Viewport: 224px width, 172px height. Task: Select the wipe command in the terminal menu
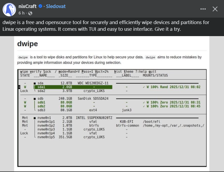[x=24, y=72]
